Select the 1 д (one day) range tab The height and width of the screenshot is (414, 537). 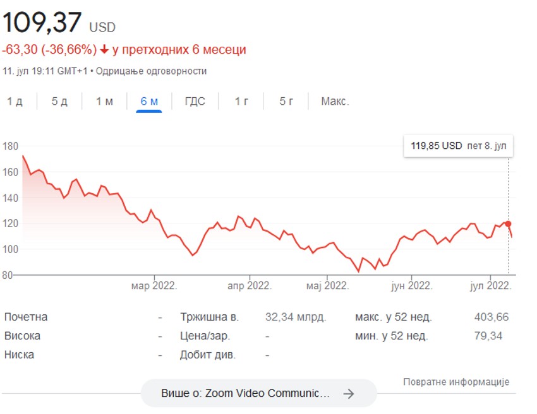coord(15,102)
